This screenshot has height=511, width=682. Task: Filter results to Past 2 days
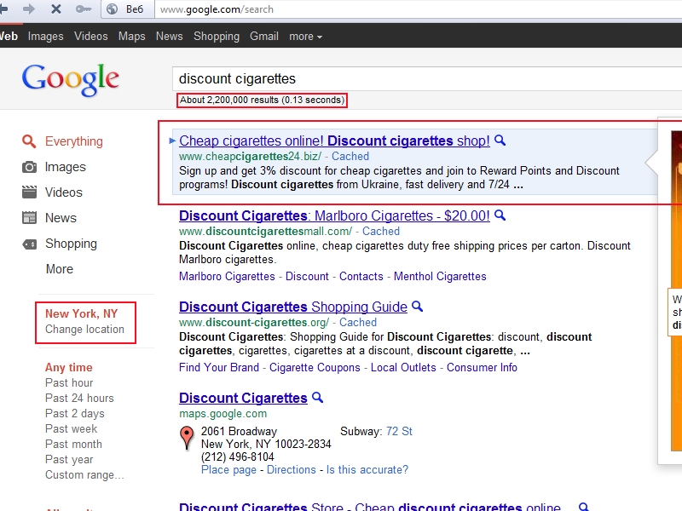[75, 413]
